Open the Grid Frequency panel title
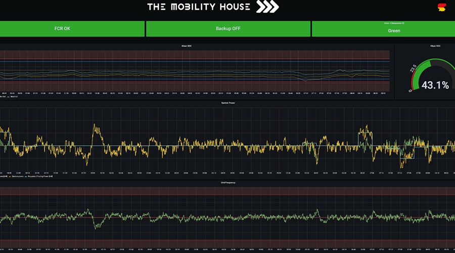455x253 pixels. pos(228,183)
